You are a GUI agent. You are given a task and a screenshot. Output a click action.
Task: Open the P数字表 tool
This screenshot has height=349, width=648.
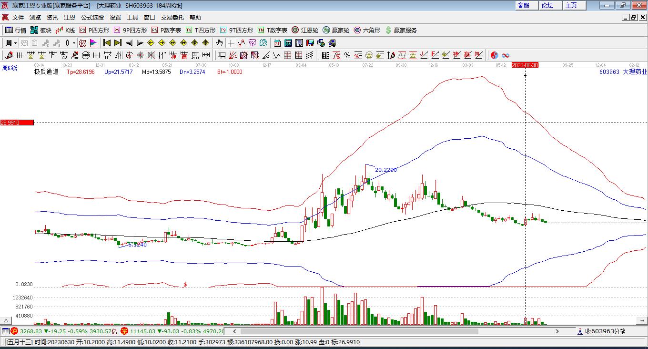(x=166, y=30)
